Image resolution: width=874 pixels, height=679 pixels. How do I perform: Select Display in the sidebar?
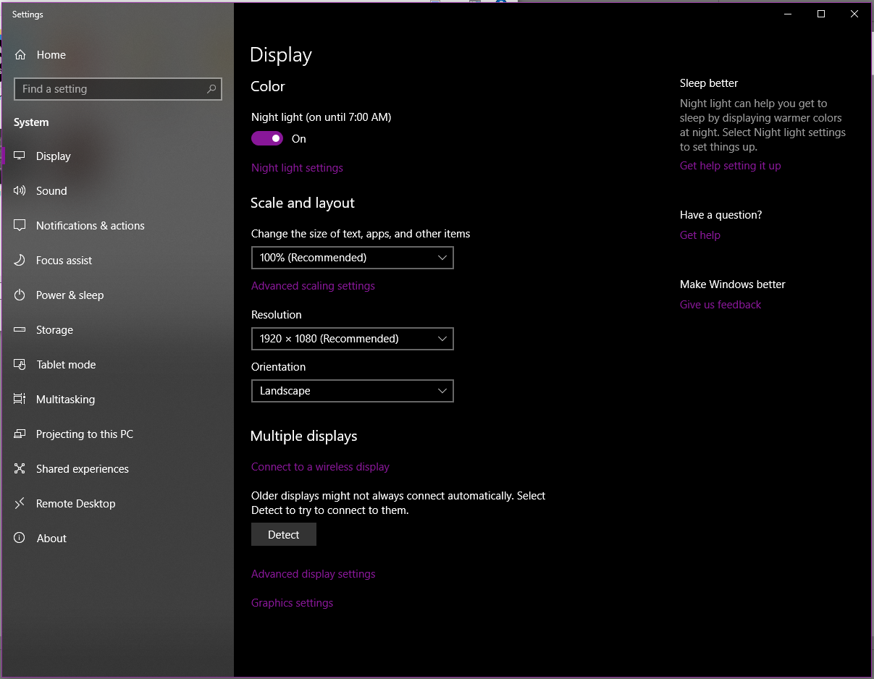point(20,156)
